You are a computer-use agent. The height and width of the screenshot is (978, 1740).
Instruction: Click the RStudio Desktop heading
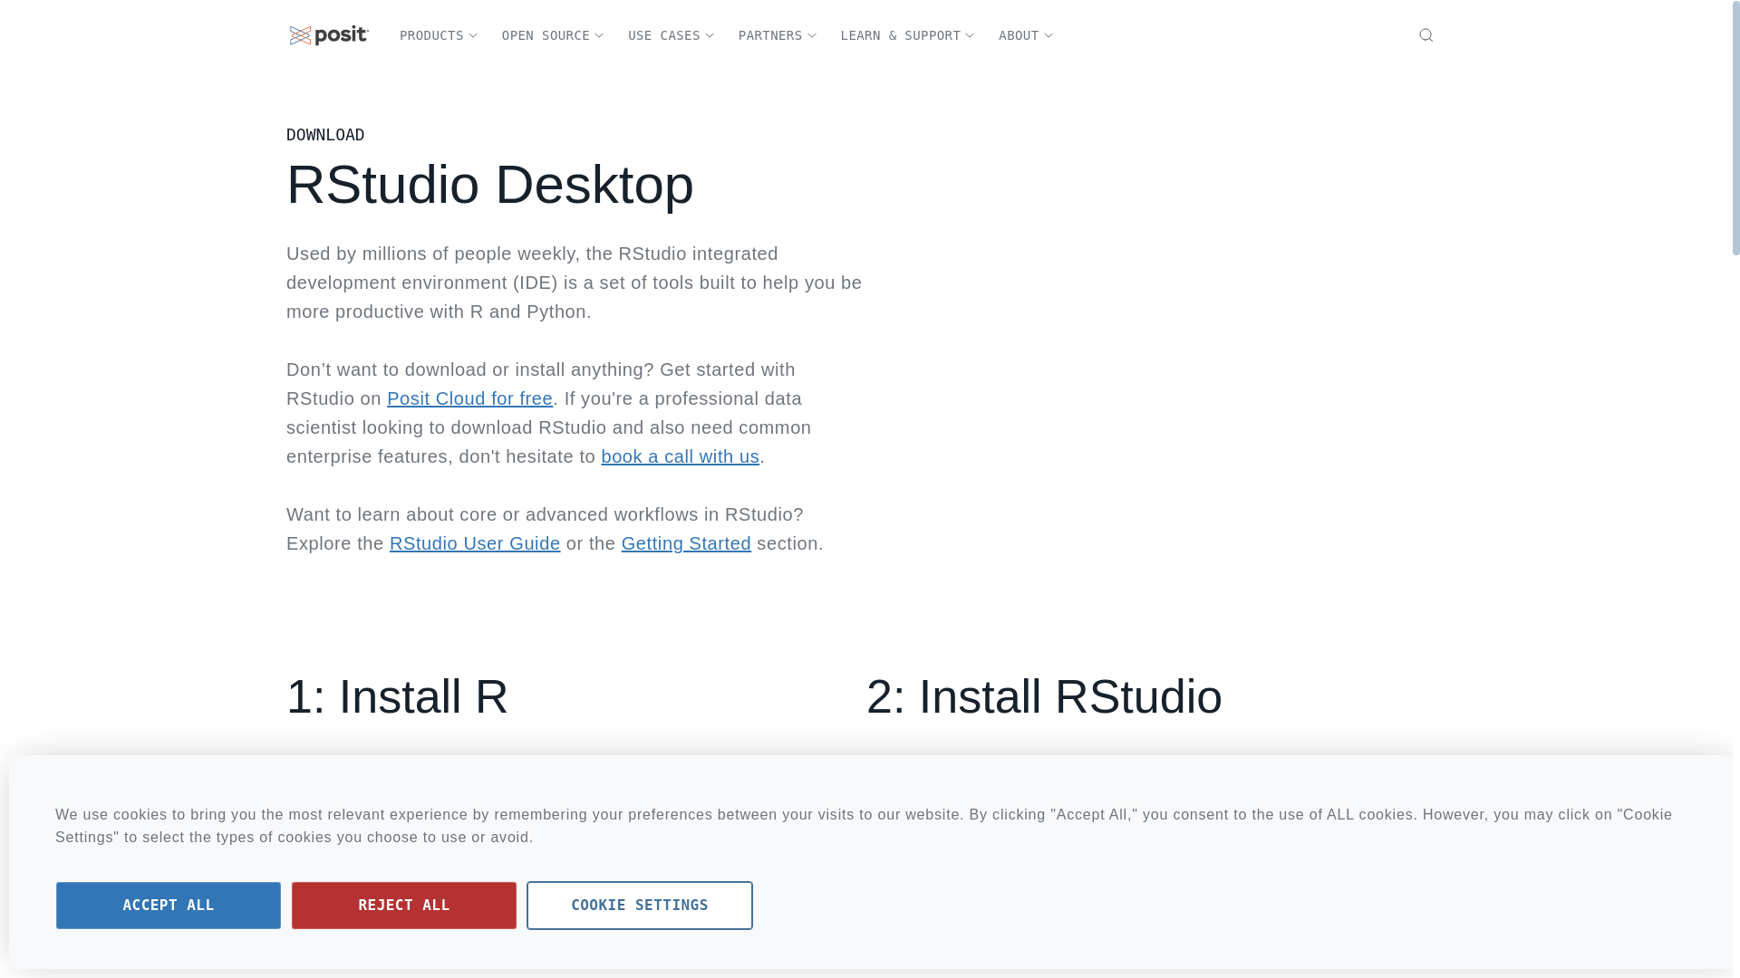(490, 185)
